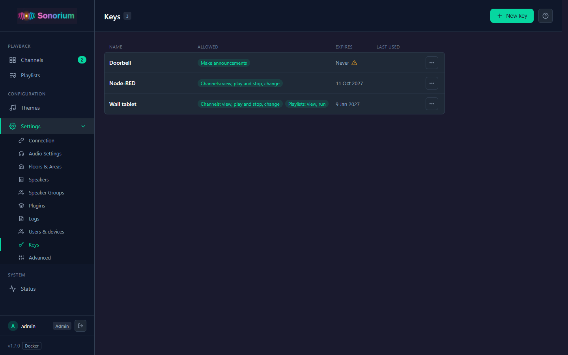Image resolution: width=568 pixels, height=355 pixels.
Task: Click the v1.7.0 version text
Action: pos(14,346)
